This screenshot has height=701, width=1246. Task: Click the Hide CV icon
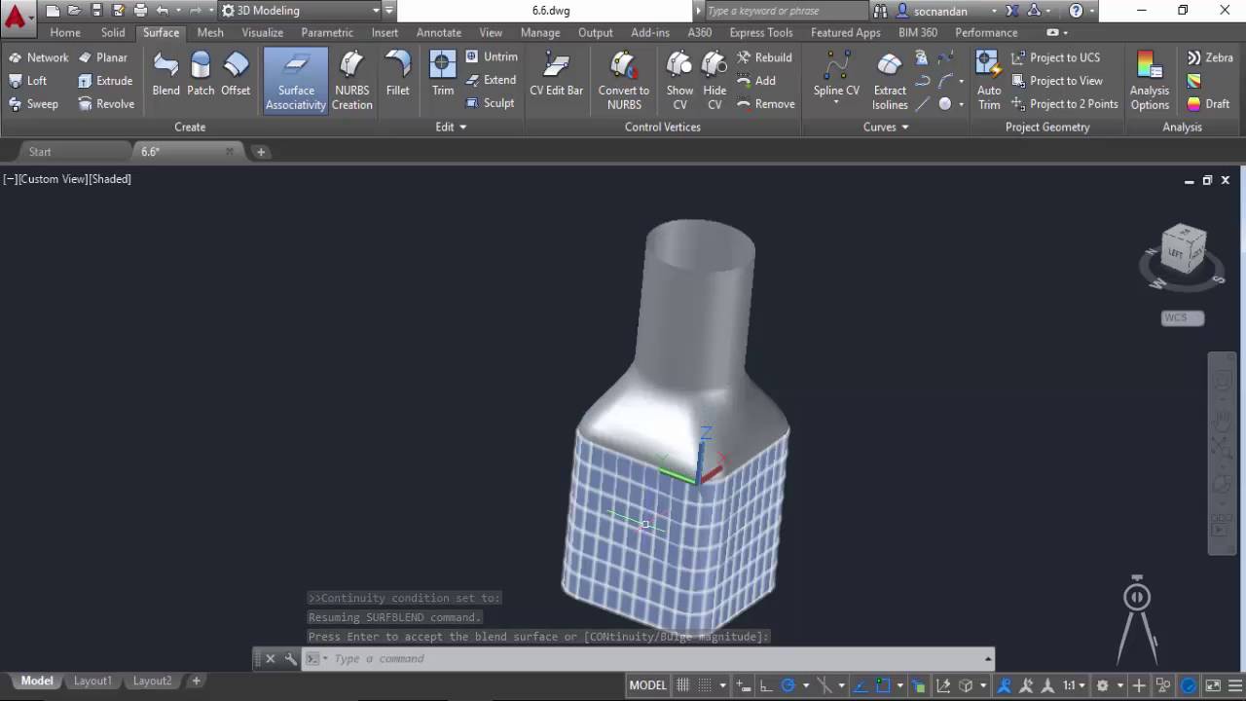click(x=715, y=82)
